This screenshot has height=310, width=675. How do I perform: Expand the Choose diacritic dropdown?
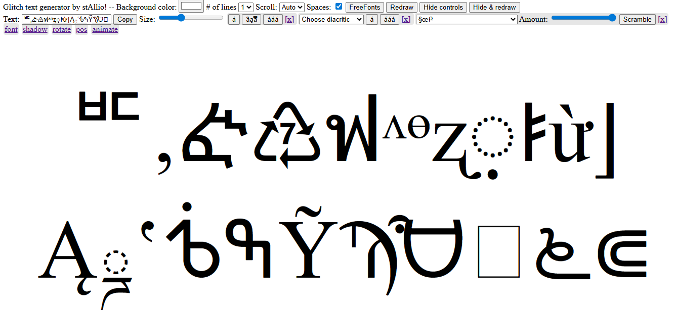331,19
